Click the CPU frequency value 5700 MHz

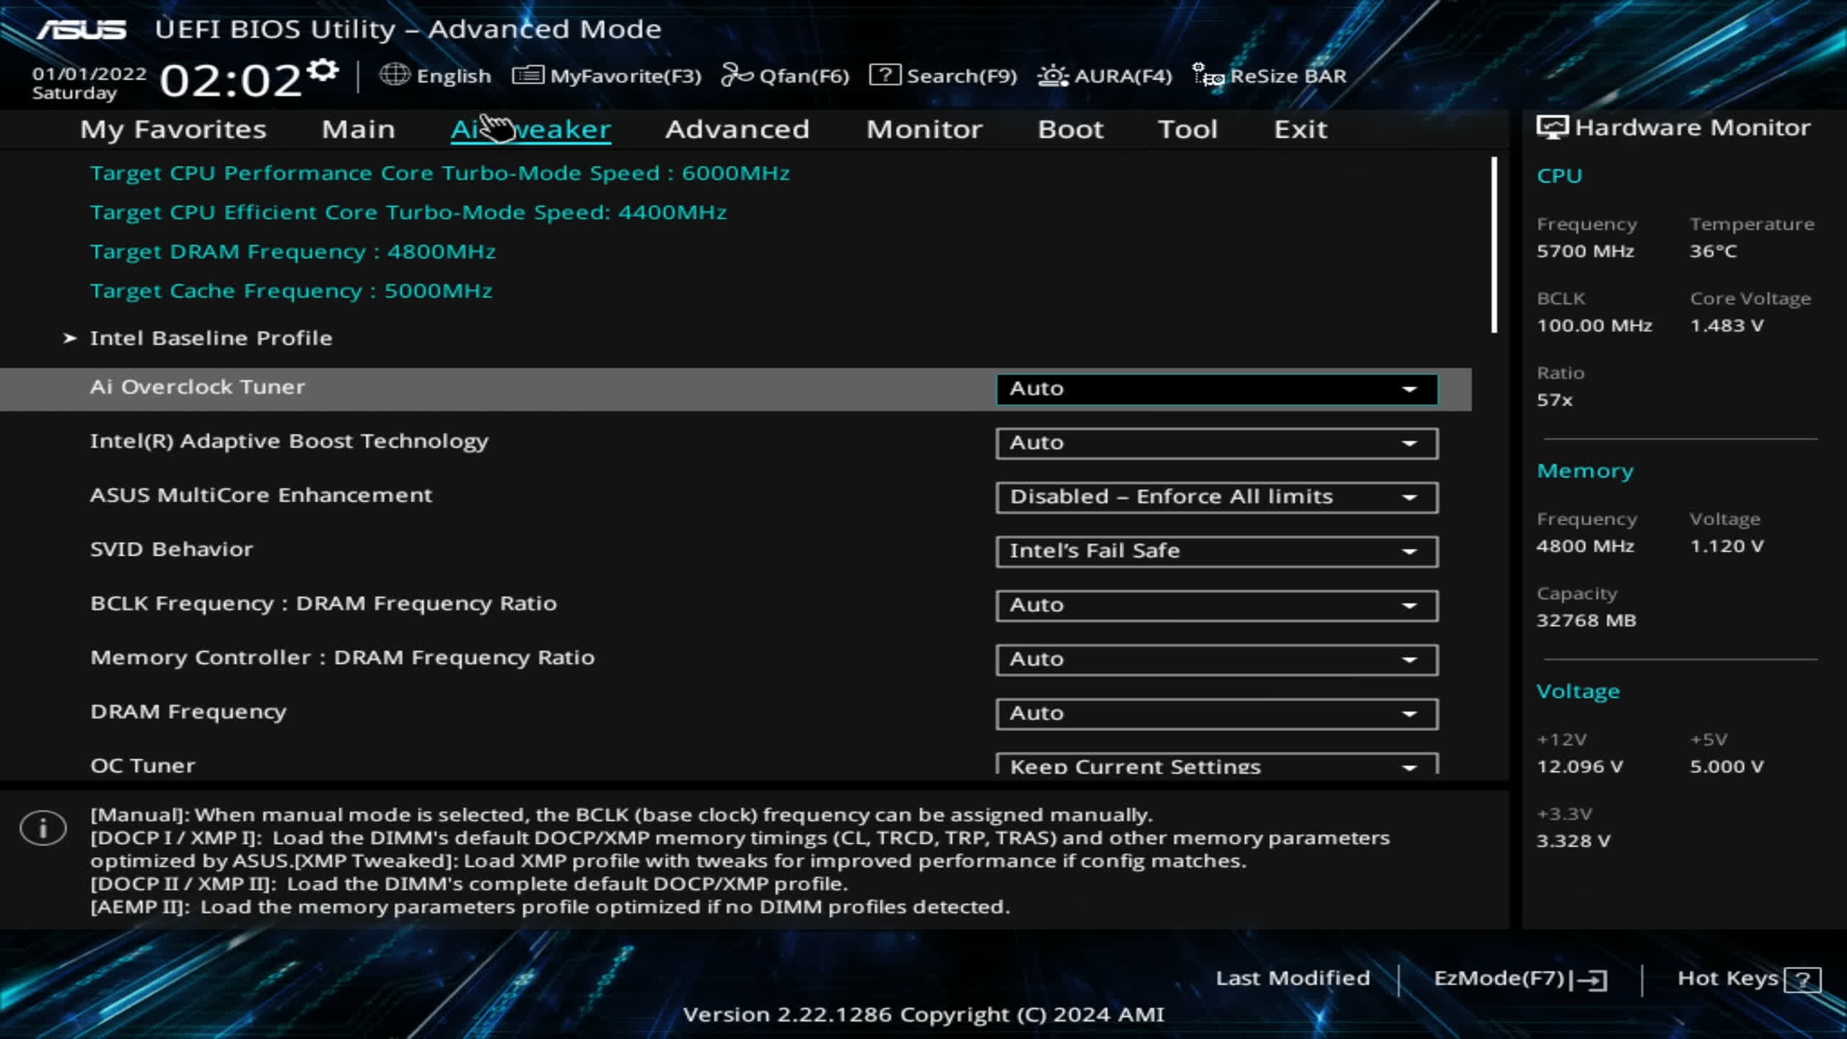coord(1585,251)
